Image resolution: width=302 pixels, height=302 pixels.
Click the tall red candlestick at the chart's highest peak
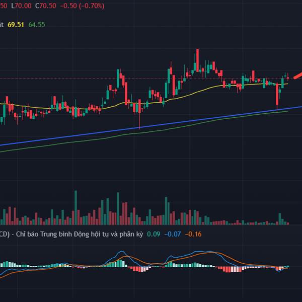tap(197, 60)
